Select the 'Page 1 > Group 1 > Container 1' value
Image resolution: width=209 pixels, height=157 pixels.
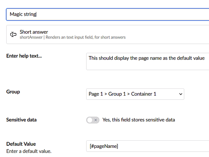pyautogui.click(x=122, y=94)
